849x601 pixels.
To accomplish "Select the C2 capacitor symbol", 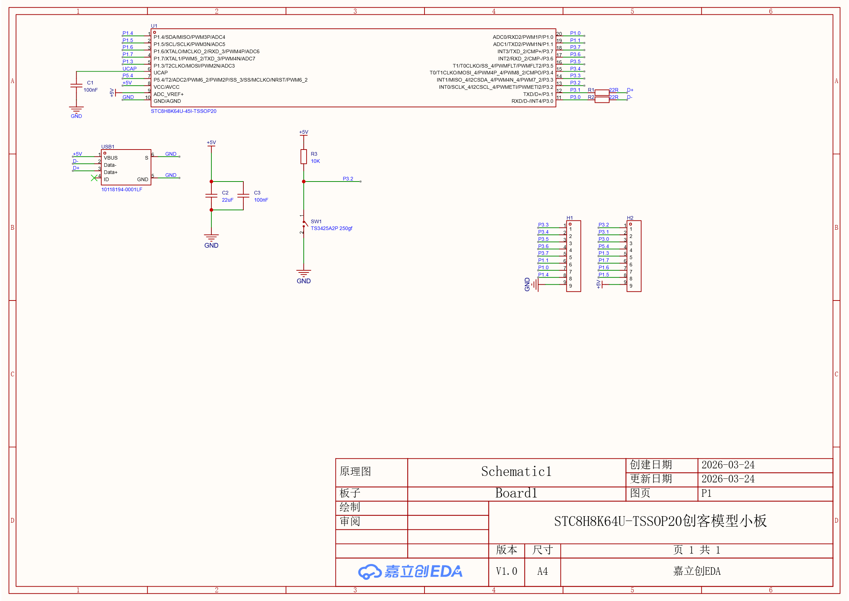I will click(x=211, y=196).
